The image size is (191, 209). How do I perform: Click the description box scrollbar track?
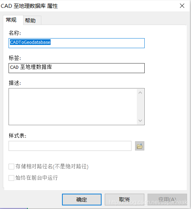[x=140, y=107]
